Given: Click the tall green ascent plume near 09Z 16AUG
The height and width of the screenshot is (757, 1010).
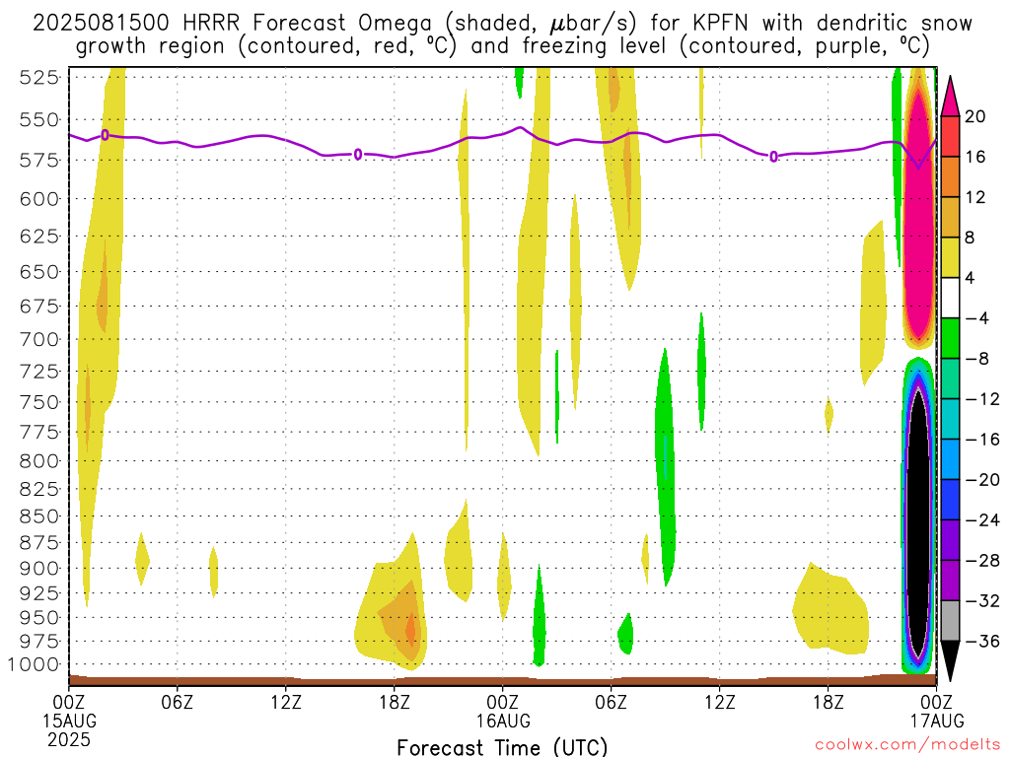Looking at the screenshot, I should [666, 466].
